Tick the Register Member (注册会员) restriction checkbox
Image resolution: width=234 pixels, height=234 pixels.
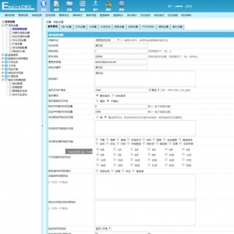[97, 171]
